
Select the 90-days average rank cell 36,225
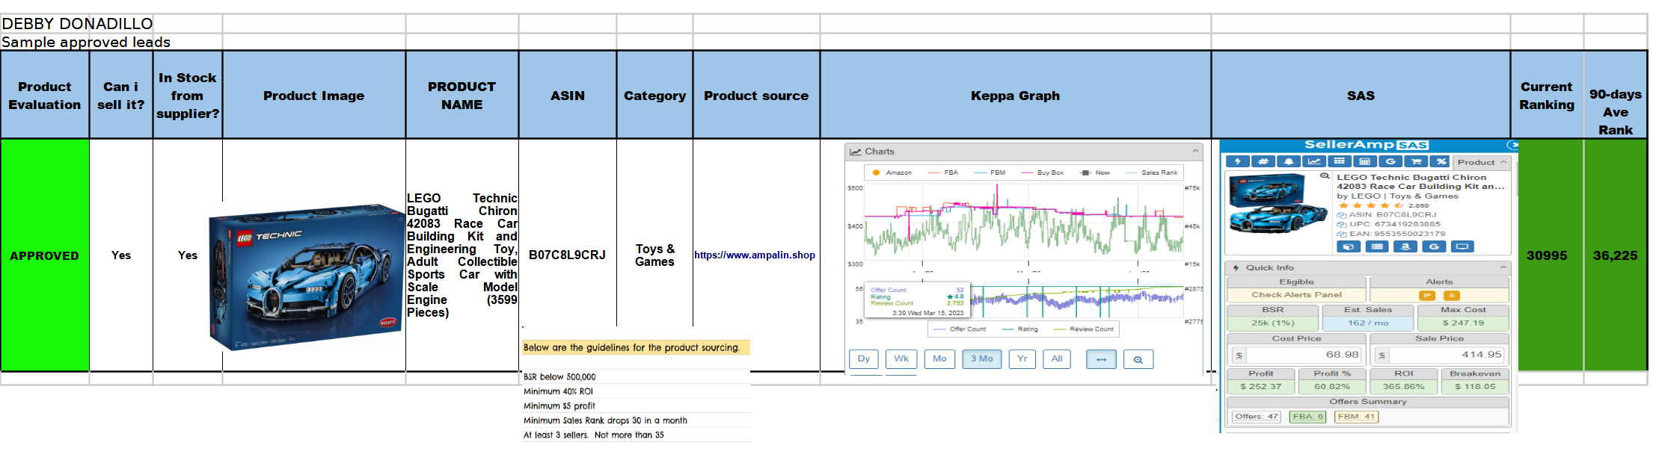point(1615,255)
